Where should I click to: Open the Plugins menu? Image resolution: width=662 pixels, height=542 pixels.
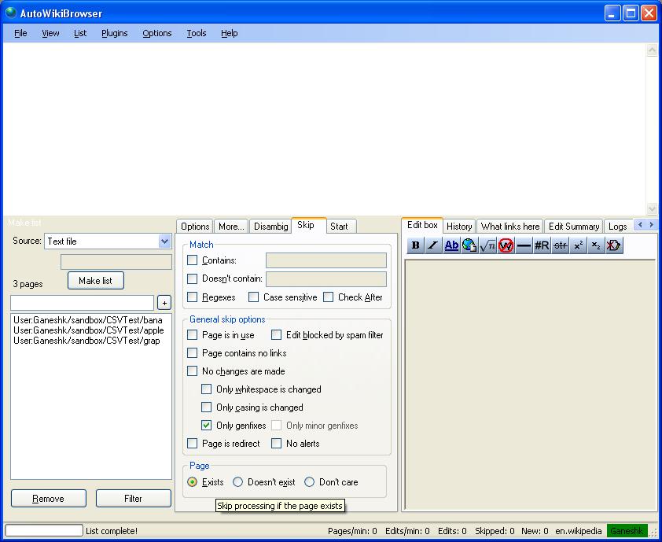pos(115,33)
